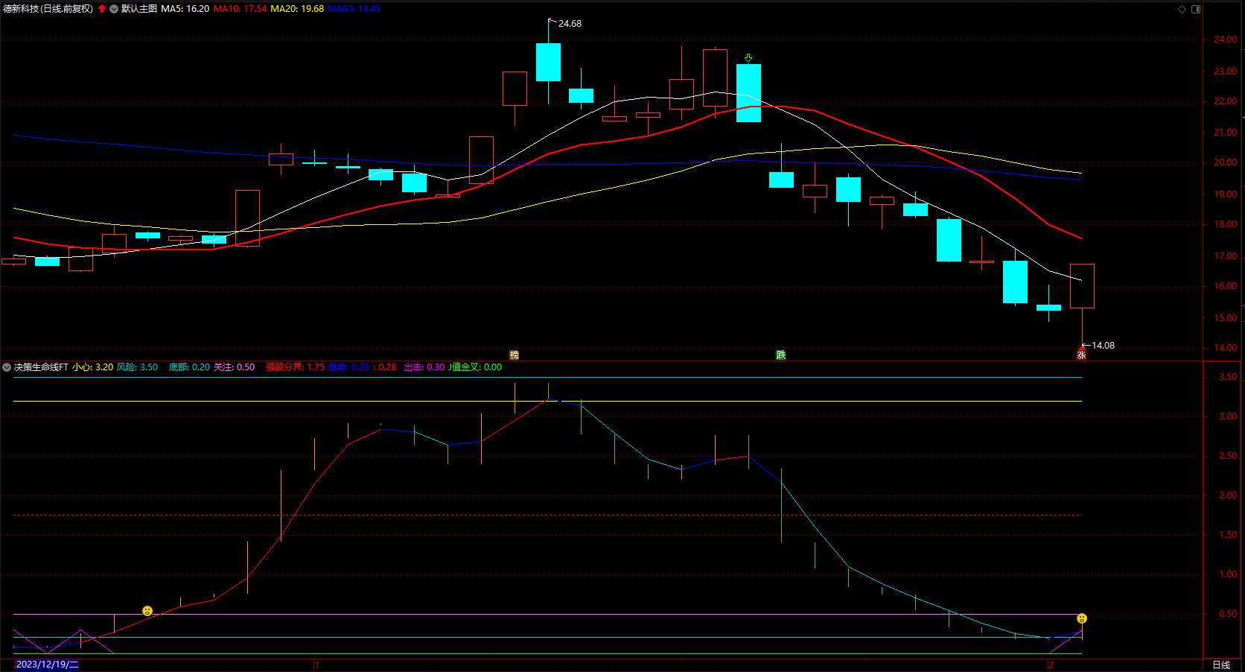Click the 3.50 indicator axis label
Screen dimensions: 1245x672
tap(1228, 377)
